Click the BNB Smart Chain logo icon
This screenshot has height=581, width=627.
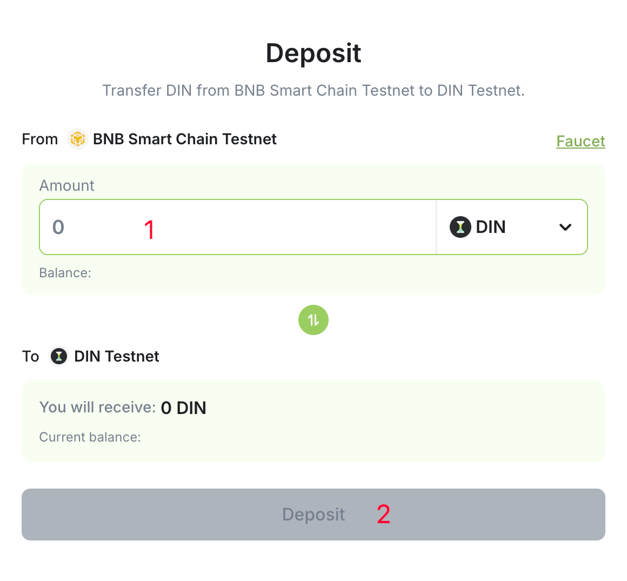tap(78, 139)
